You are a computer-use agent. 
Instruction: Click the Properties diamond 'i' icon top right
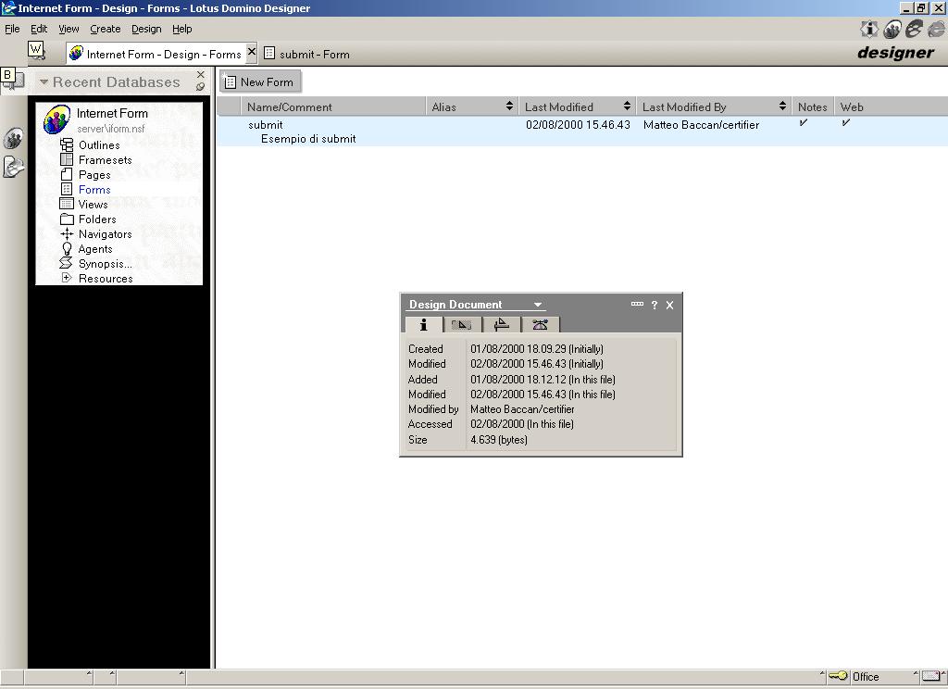(x=868, y=29)
